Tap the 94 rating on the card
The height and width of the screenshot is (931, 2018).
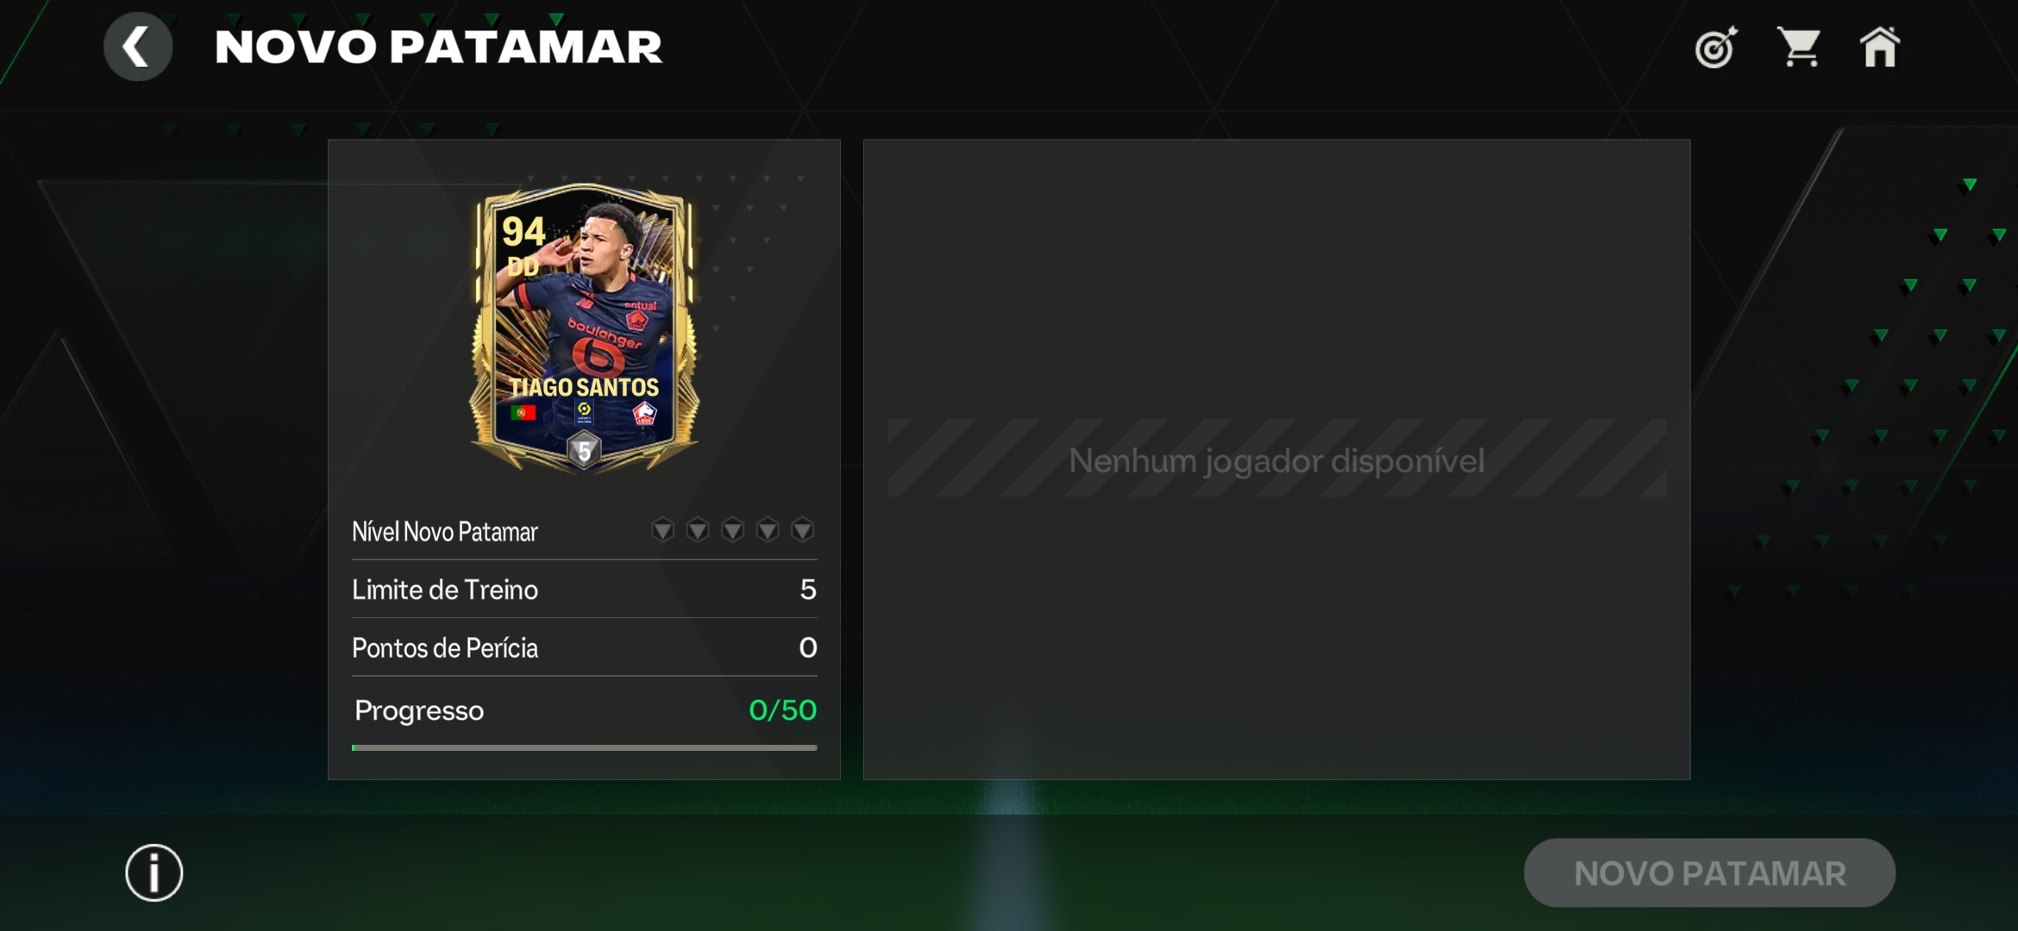(523, 231)
